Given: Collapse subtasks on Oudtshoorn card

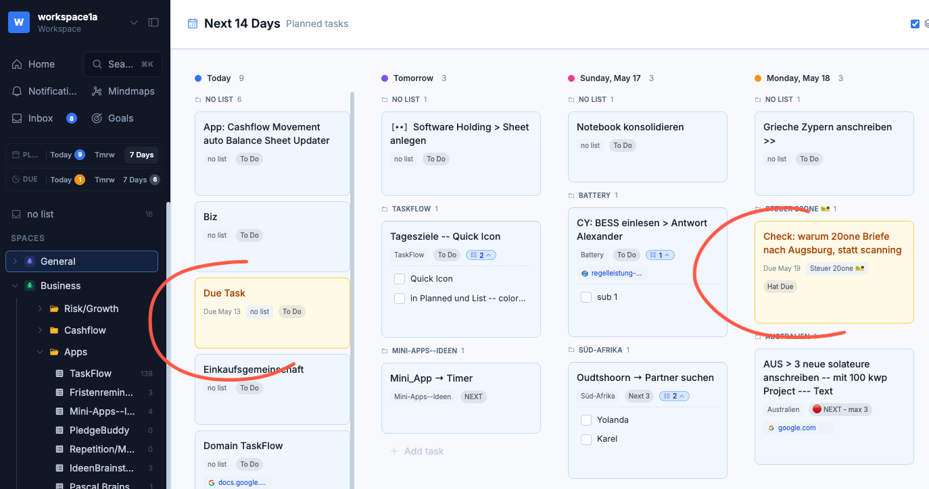Looking at the screenshot, I should tap(675, 396).
